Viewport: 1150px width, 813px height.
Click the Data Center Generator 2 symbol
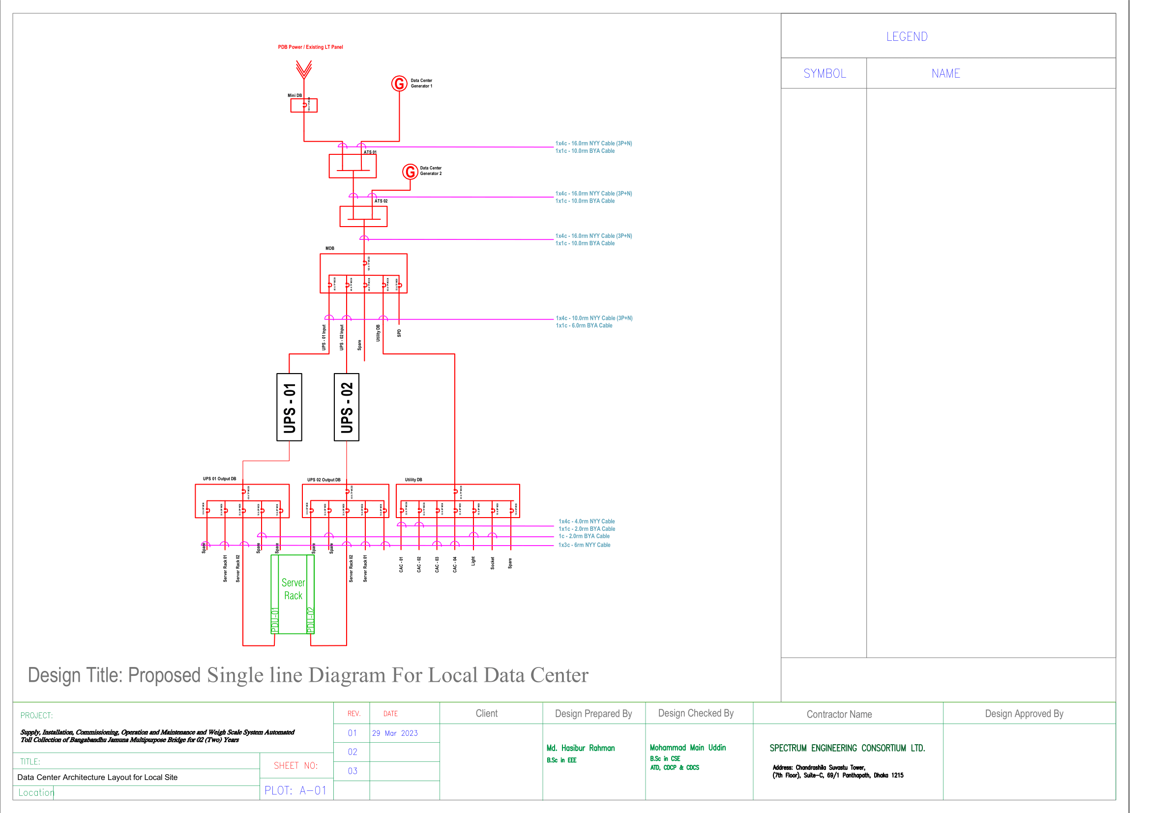[x=410, y=172]
